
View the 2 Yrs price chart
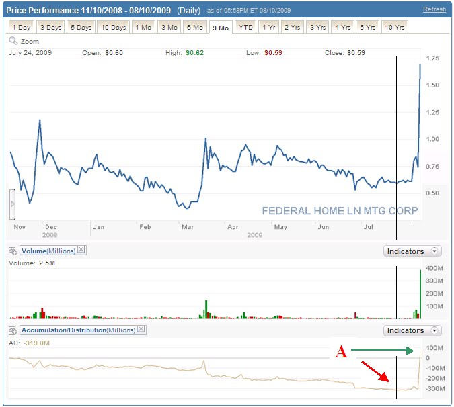292,27
